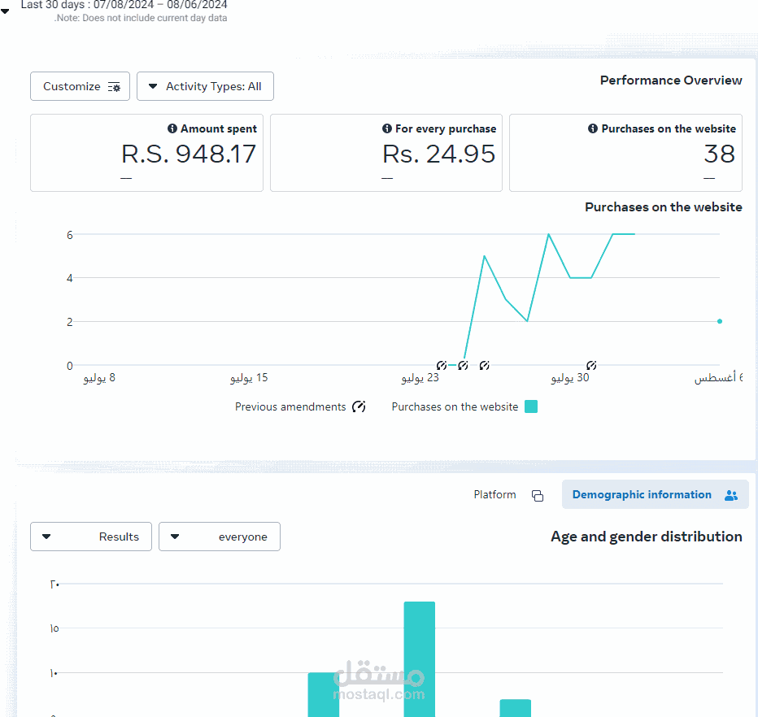This screenshot has width=758, height=717.
Task: Expand the date range arrow beside Last 30 days
Action: point(5,11)
